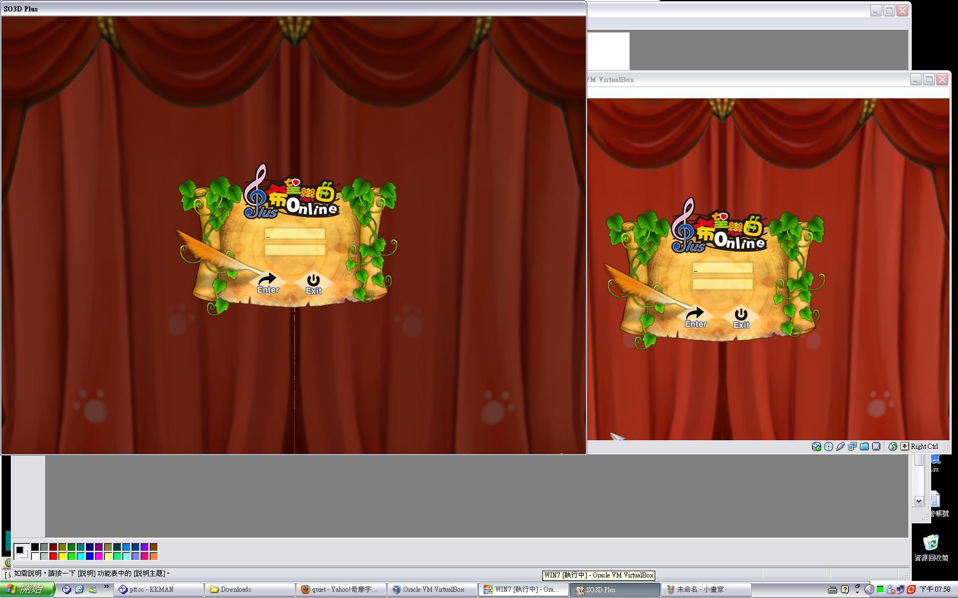958x598 pixels.
Task: Pick the yellow color swatch in Paint palette
Action: [62, 556]
